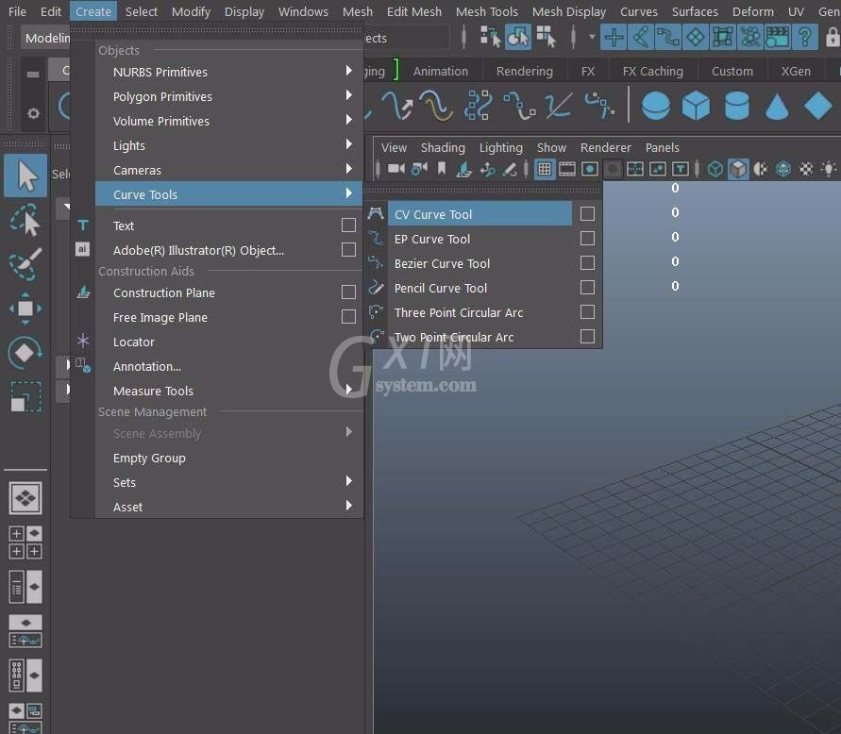
Task: Choose Adobe(R) Illustrator(R) Object... entry
Action: [x=217, y=250]
